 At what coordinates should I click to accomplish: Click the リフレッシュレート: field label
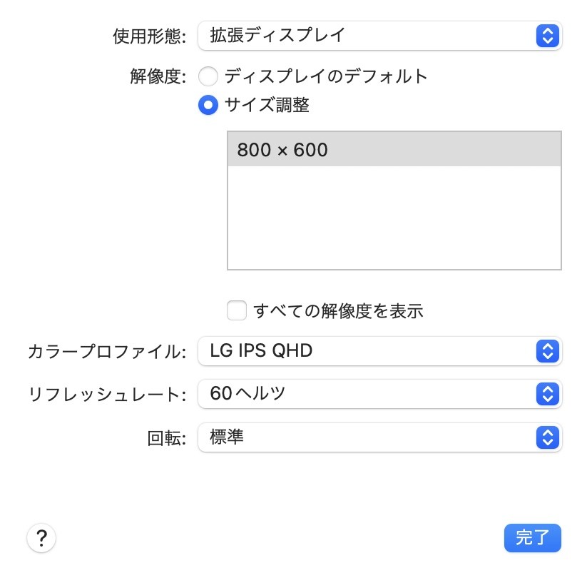pyautogui.click(x=107, y=394)
